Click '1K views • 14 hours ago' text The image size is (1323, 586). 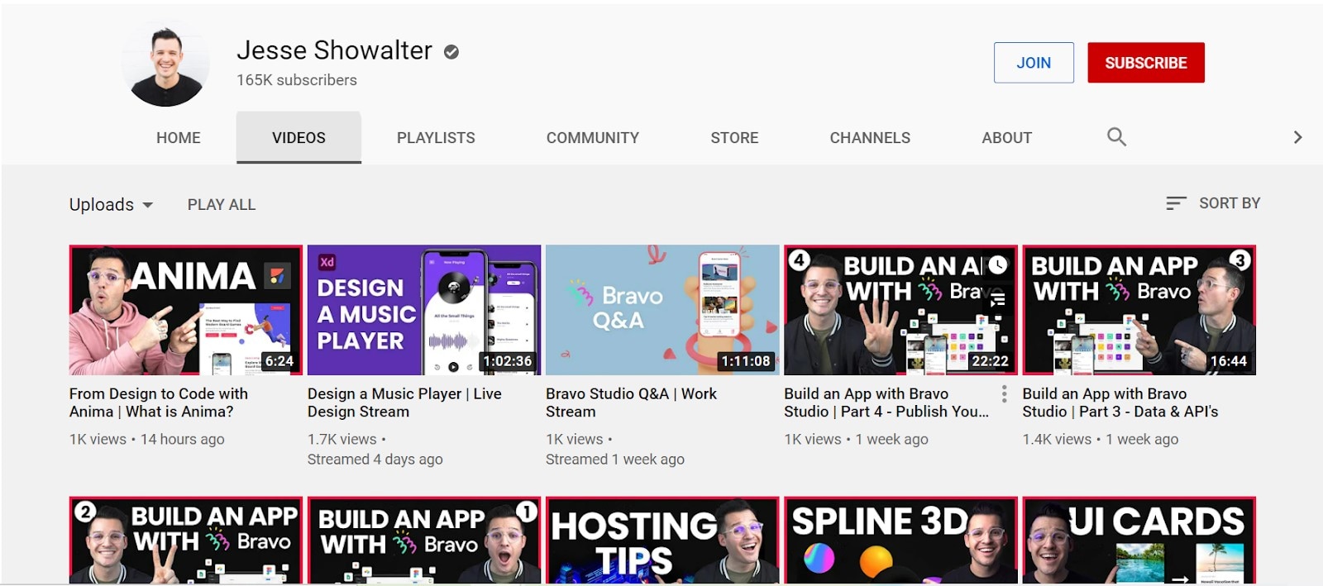point(147,440)
